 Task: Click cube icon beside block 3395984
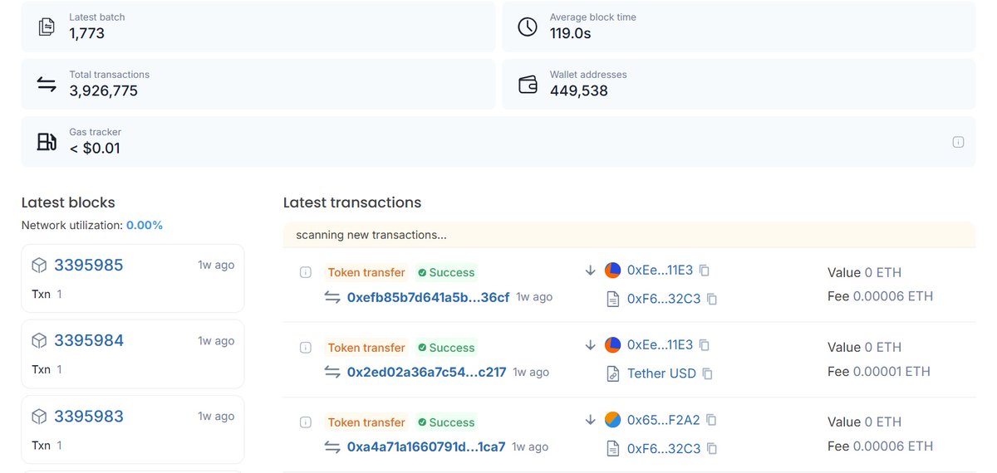[39, 341]
